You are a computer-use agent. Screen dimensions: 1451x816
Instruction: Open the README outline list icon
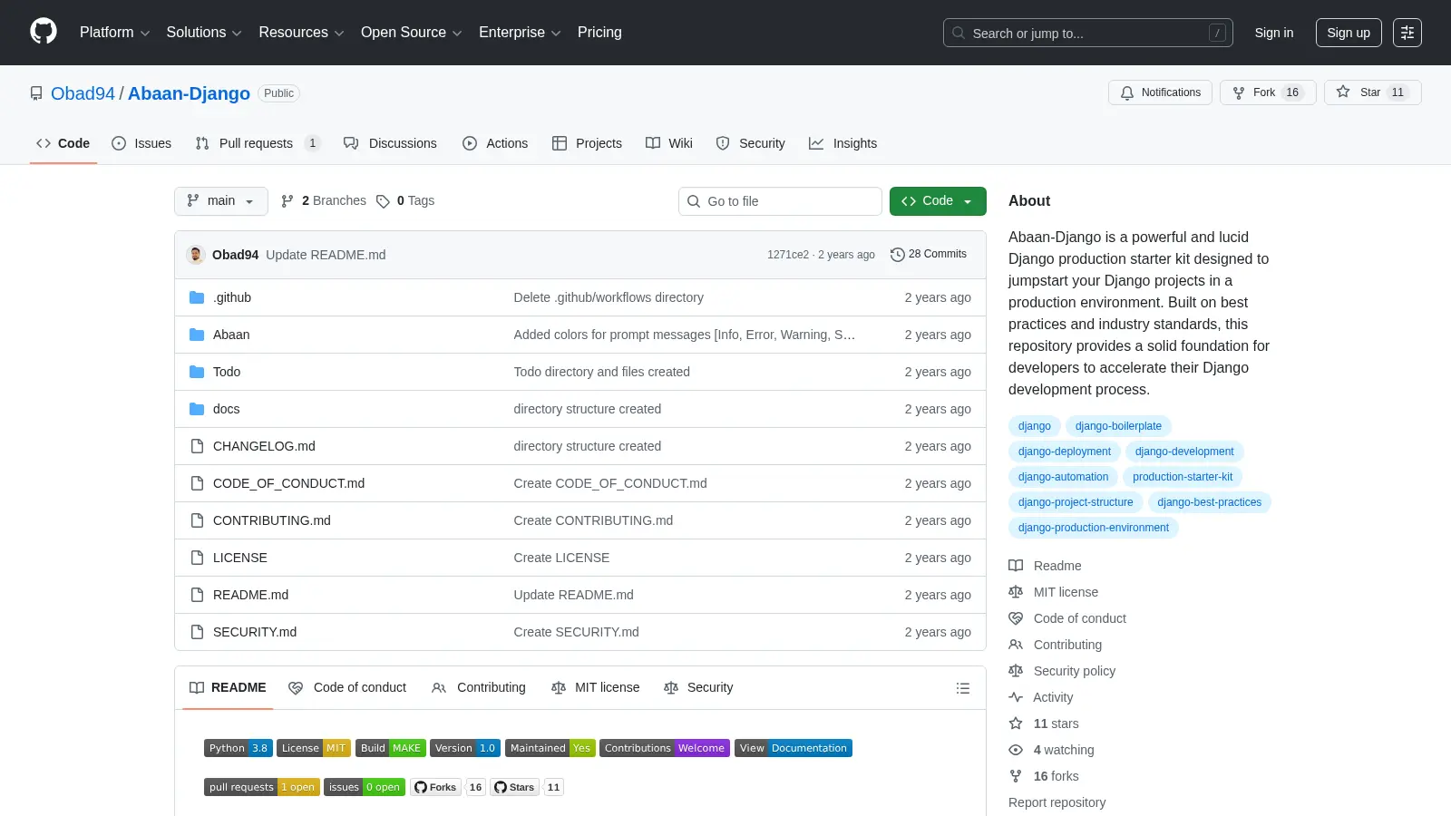[x=963, y=688]
